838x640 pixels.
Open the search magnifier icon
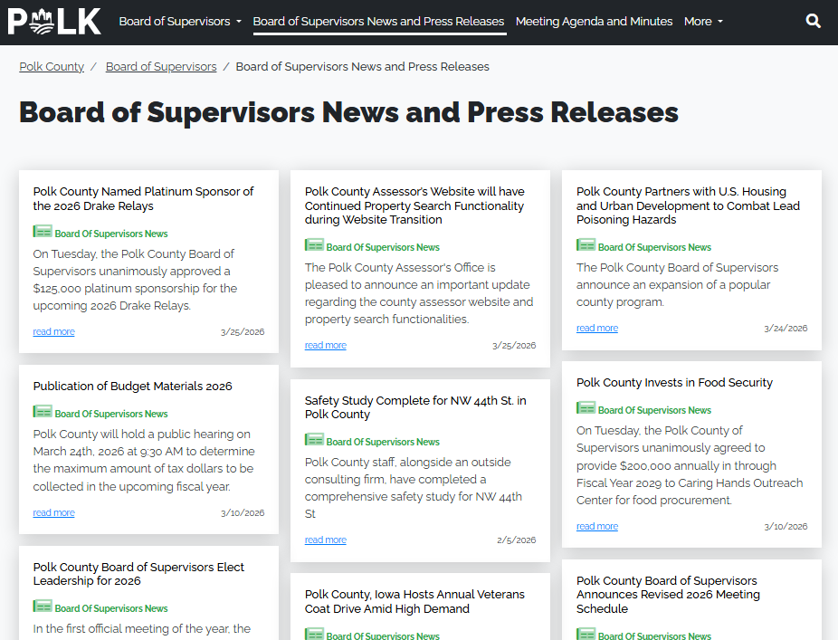(813, 21)
